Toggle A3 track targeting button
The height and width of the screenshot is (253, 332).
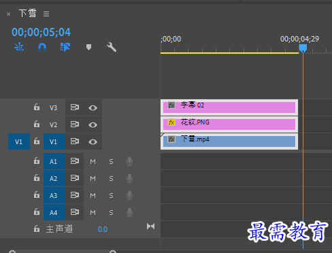click(54, 195)
